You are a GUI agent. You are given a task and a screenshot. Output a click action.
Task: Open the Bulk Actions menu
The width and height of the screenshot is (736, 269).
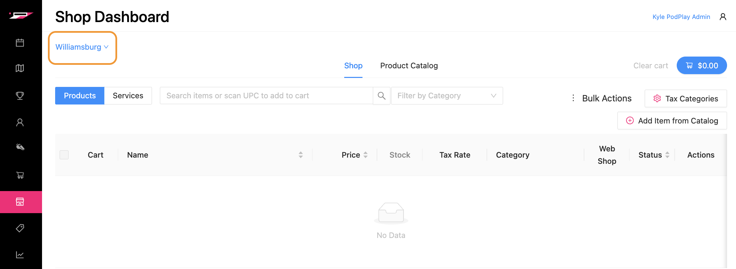602,98
